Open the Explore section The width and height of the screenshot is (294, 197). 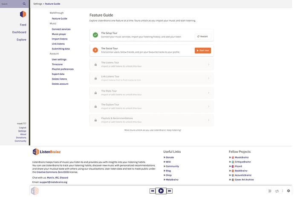[21, 40]
